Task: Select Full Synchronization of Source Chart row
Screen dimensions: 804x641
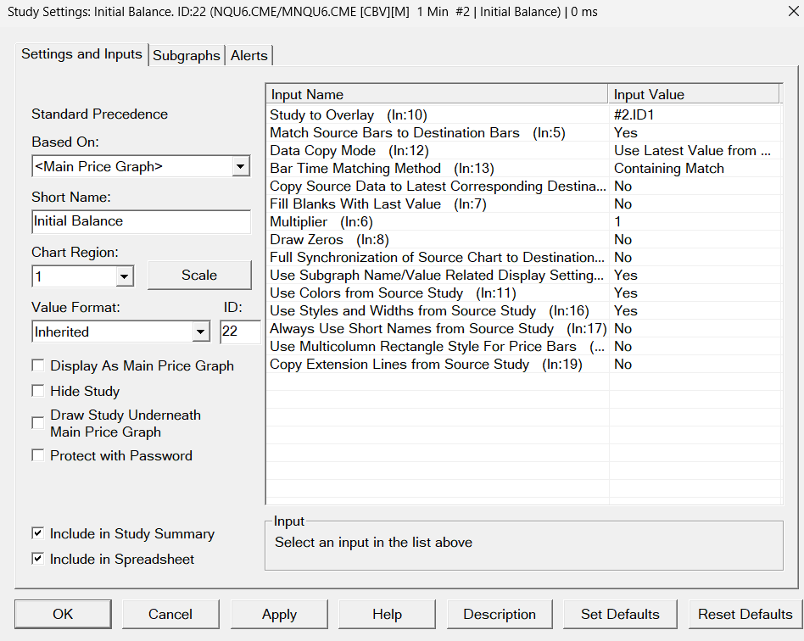Action: click(x=524, y=258)
